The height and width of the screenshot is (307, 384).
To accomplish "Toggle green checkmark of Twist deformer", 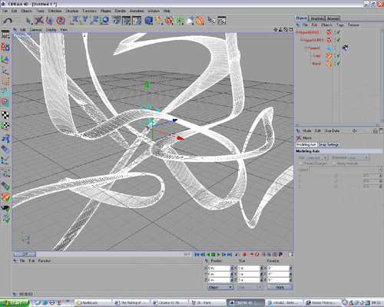I will (339, 55).
